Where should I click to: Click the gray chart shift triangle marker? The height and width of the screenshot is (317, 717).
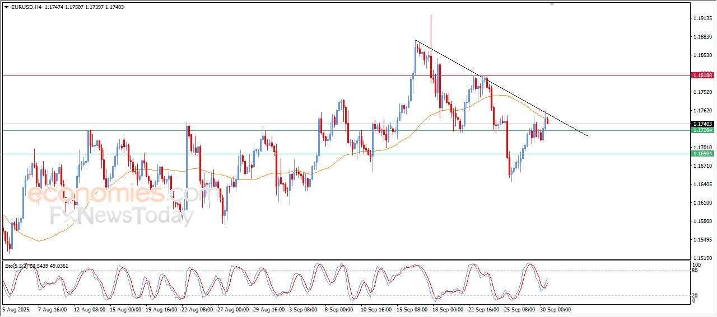tap(552, 4)
